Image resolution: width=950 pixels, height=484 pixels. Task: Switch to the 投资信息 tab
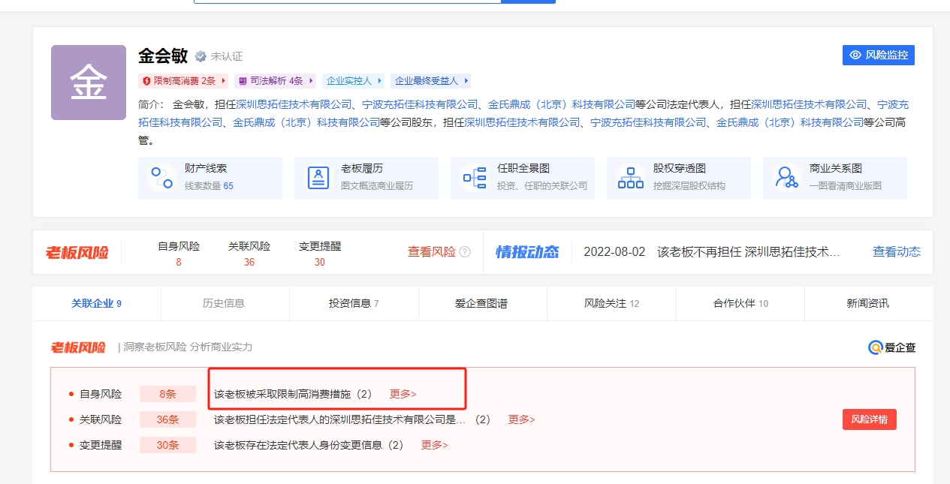[353, 303]
